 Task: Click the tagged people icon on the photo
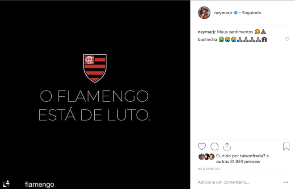[x=6, y=184]
